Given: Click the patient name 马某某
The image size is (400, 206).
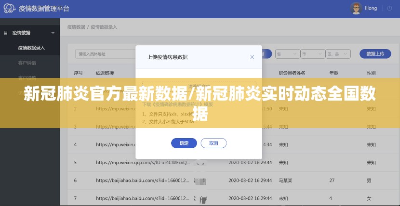Looking at the screenshot, I should click(285, 180).
